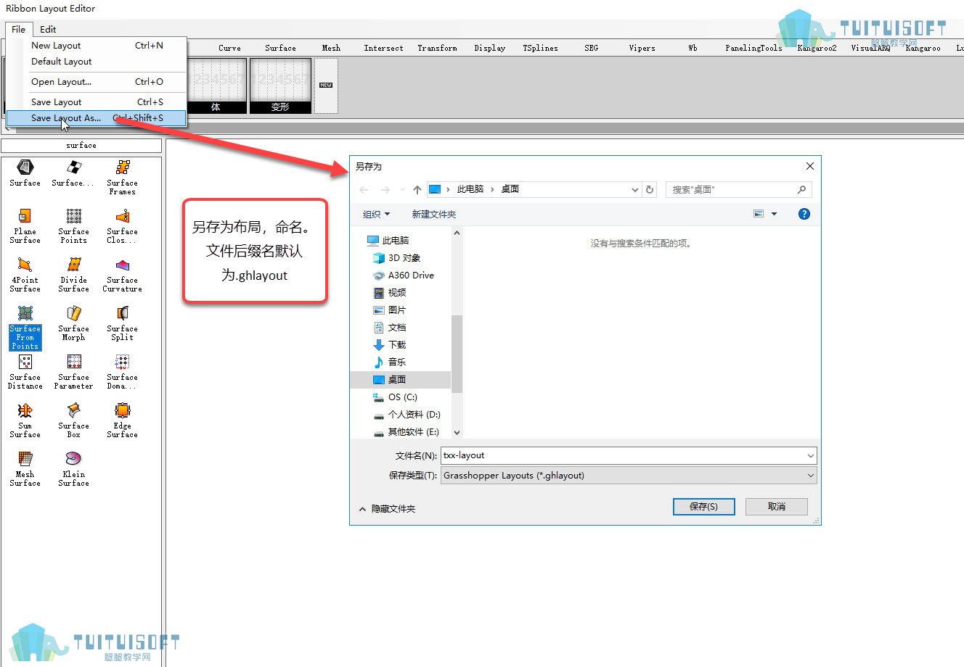Expand address bar path history dropdown
Viewport: 964px width, 667px height.
(x=634, y=189)
